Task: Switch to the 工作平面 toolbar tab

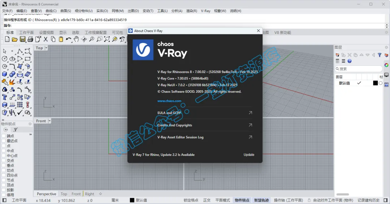Action: point(26,32)
